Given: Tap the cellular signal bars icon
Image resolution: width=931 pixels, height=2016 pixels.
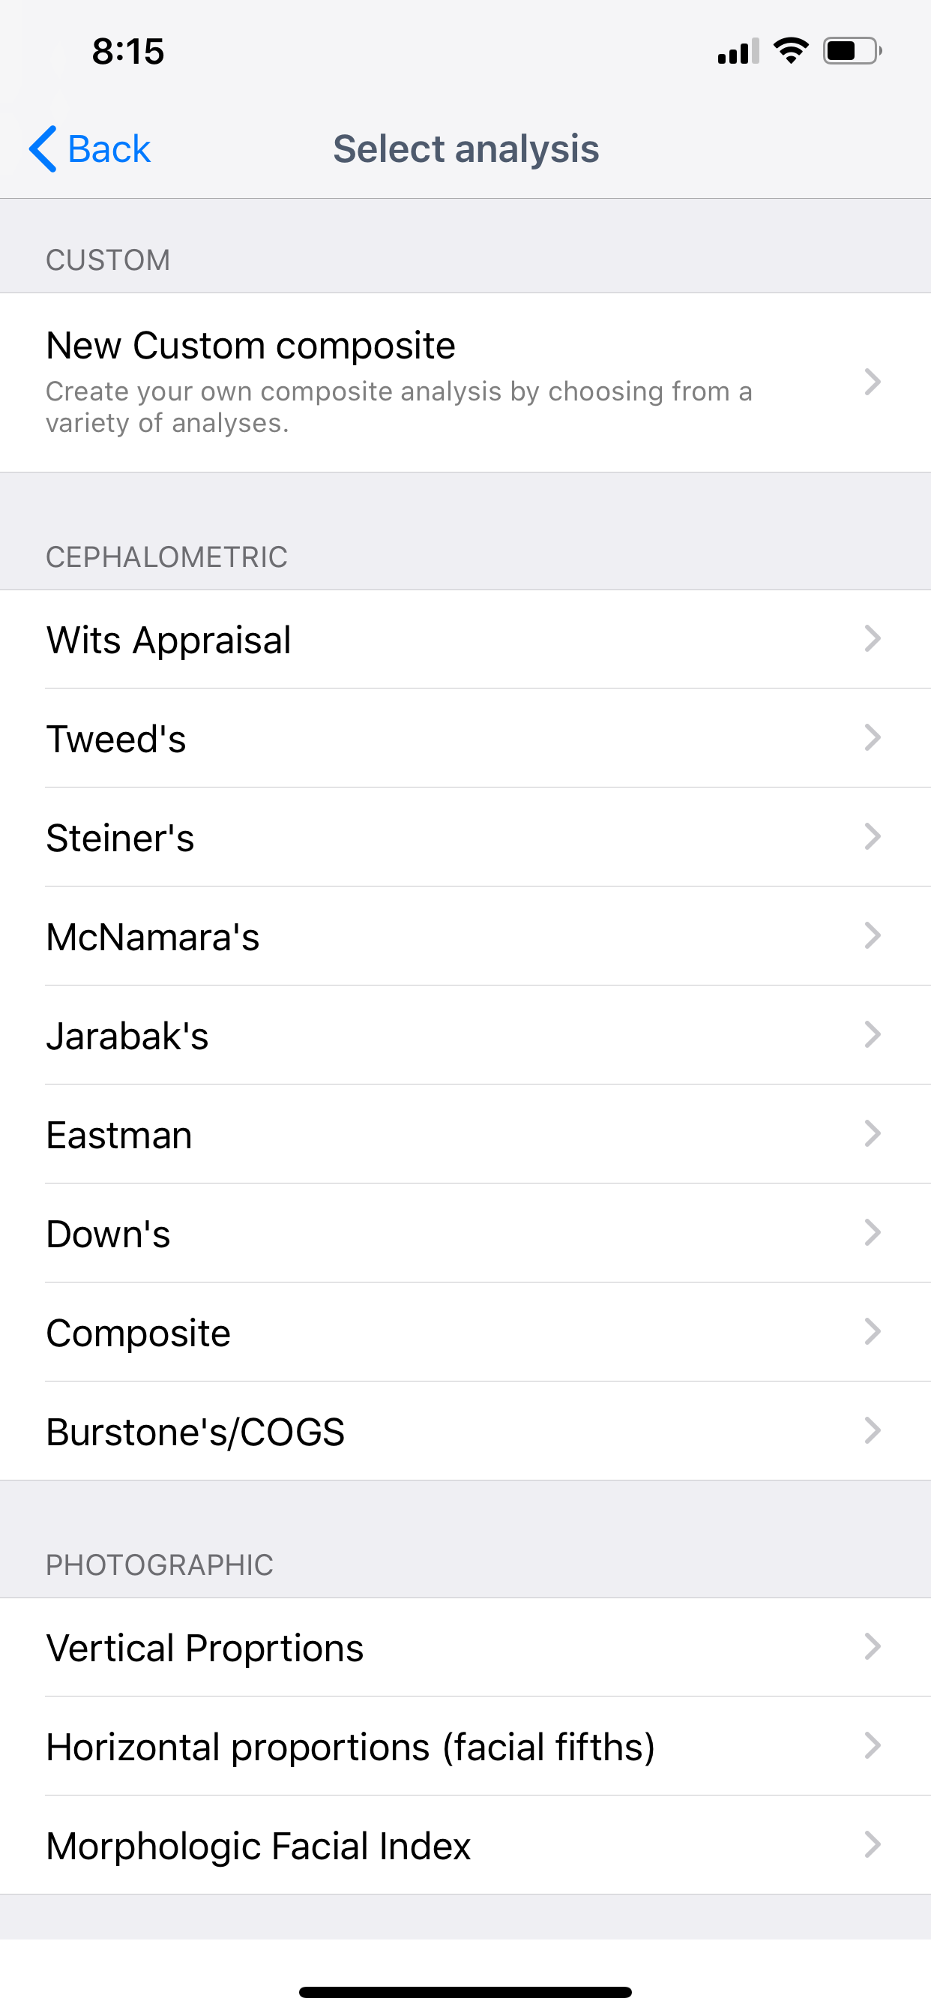Looking at the screenshot, I should 738,52.
